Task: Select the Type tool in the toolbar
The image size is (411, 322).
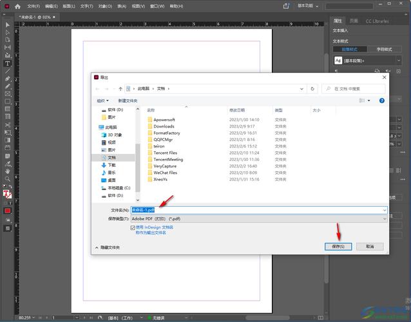Action: (x=8, y=64)
